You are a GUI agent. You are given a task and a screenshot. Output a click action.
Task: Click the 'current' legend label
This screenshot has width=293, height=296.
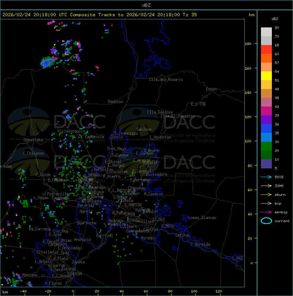[282, 221]
